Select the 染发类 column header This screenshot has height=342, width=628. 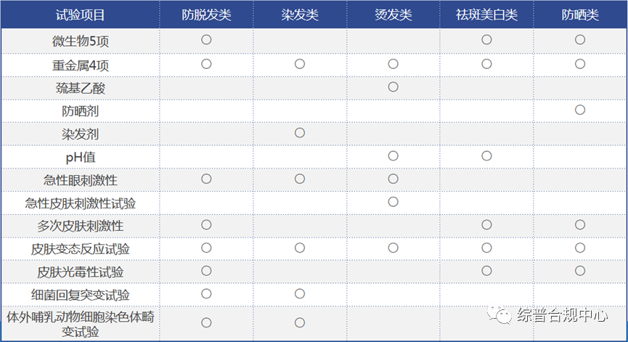tap(300, 15)
